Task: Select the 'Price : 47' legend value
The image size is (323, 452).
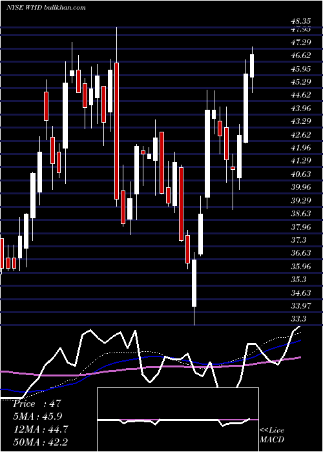Action: click(37, 404)
